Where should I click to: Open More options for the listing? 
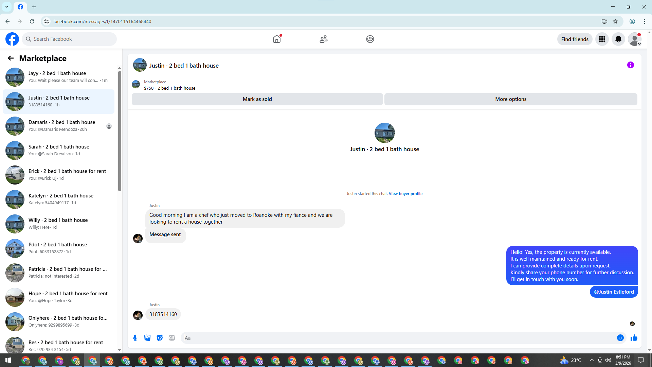click(x=510, y=99)
